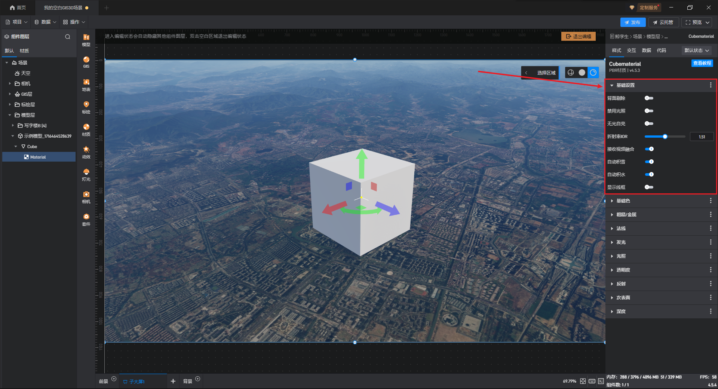This screenshot has height=389, width=718.
Task: Select the Material tree item
Action: (39, 157)
